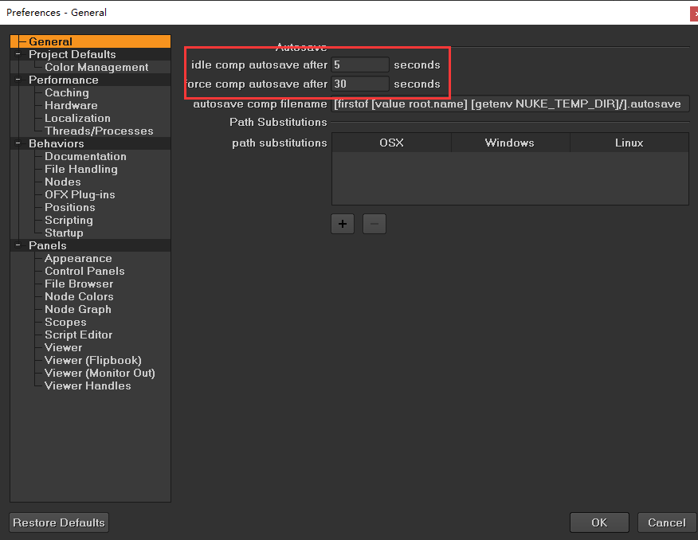
Task: Click force comp autosave seconds field
Action: [x=360, y=84]
